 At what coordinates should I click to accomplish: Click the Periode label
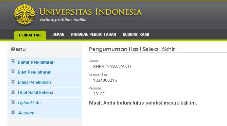pos(95,88)
